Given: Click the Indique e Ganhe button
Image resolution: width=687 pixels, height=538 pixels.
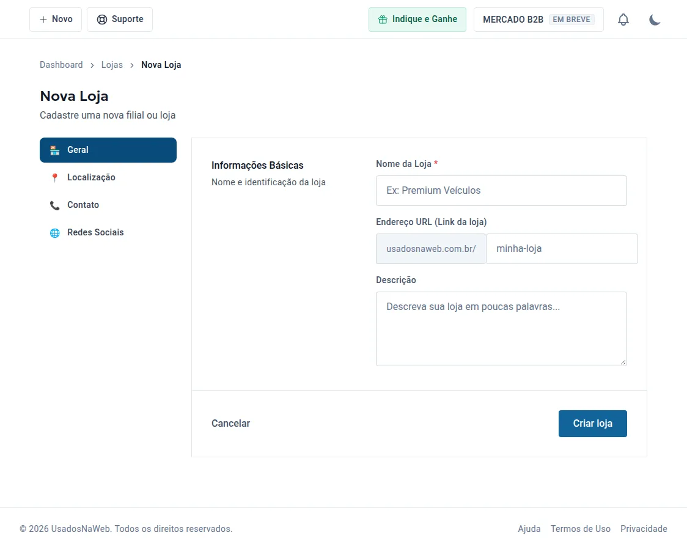Looking at the screenshot, I should tap(417, 20).
